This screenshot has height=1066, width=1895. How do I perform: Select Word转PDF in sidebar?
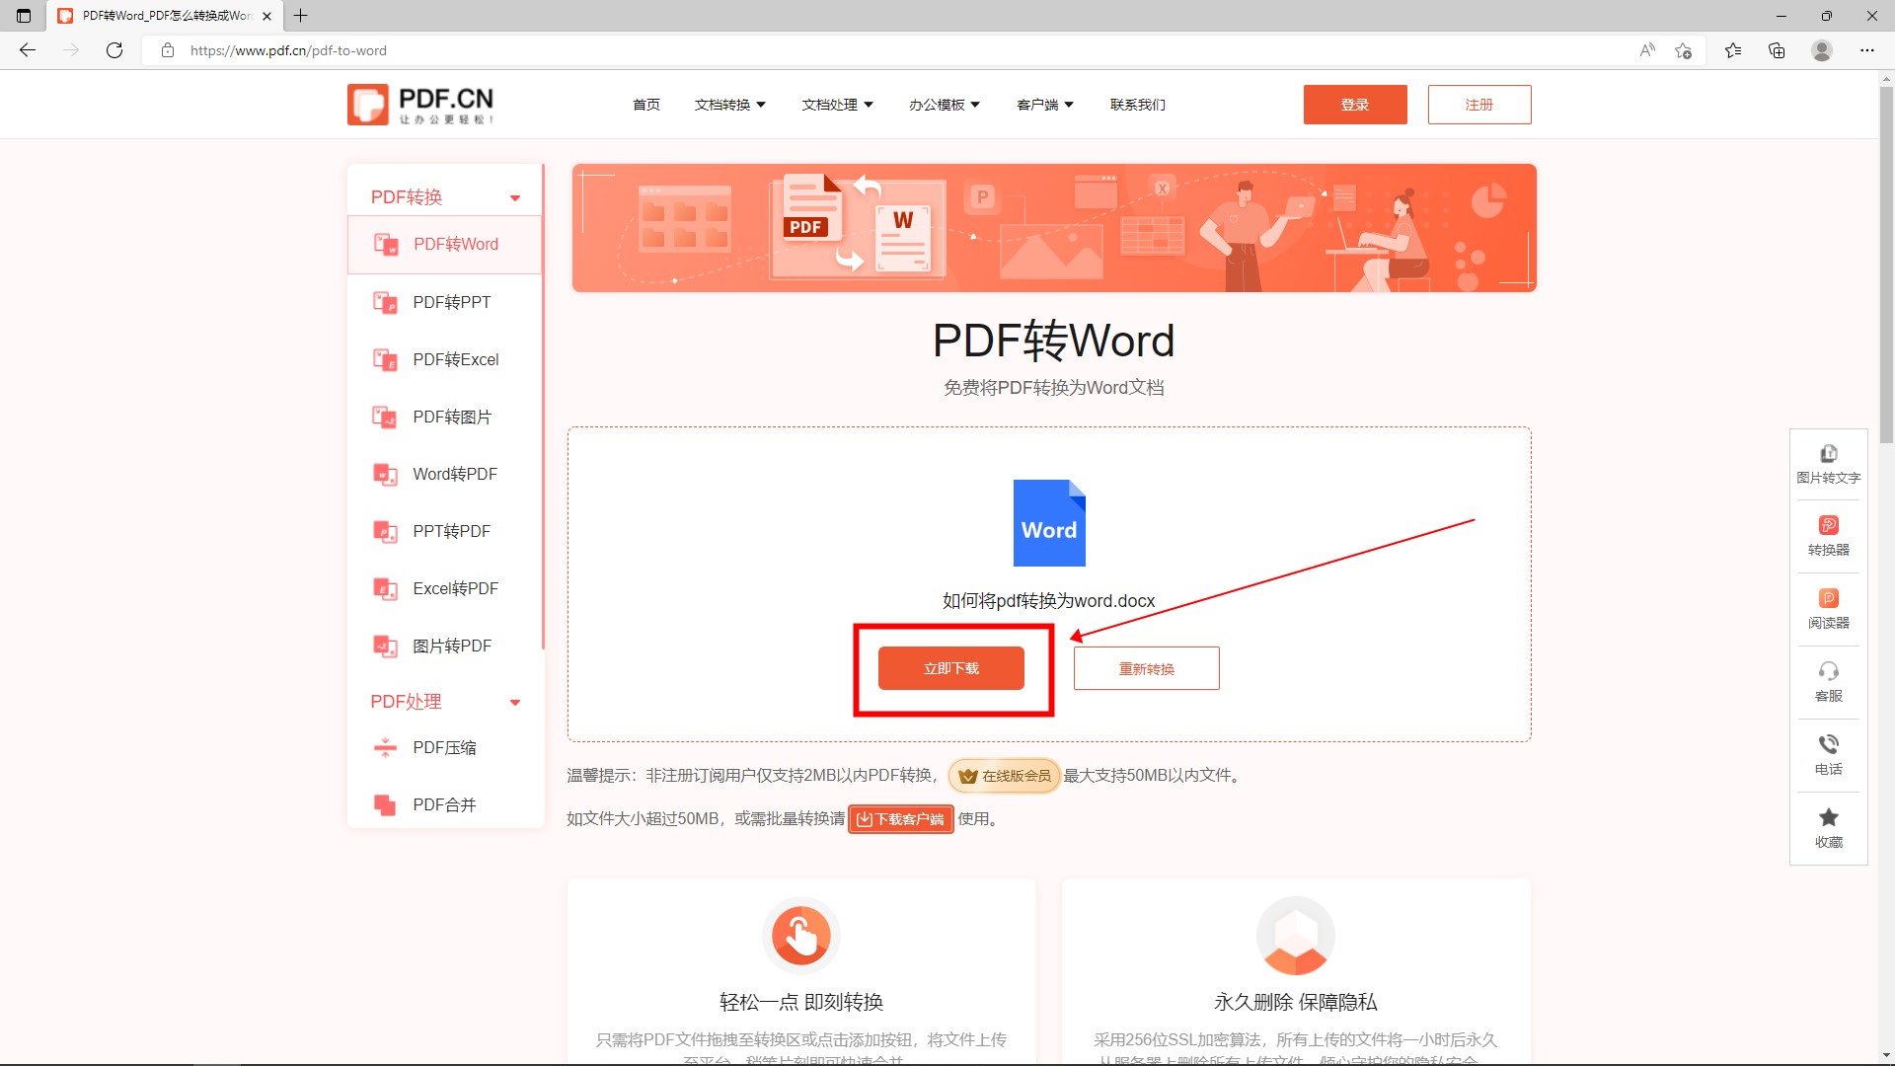[445, 474]
